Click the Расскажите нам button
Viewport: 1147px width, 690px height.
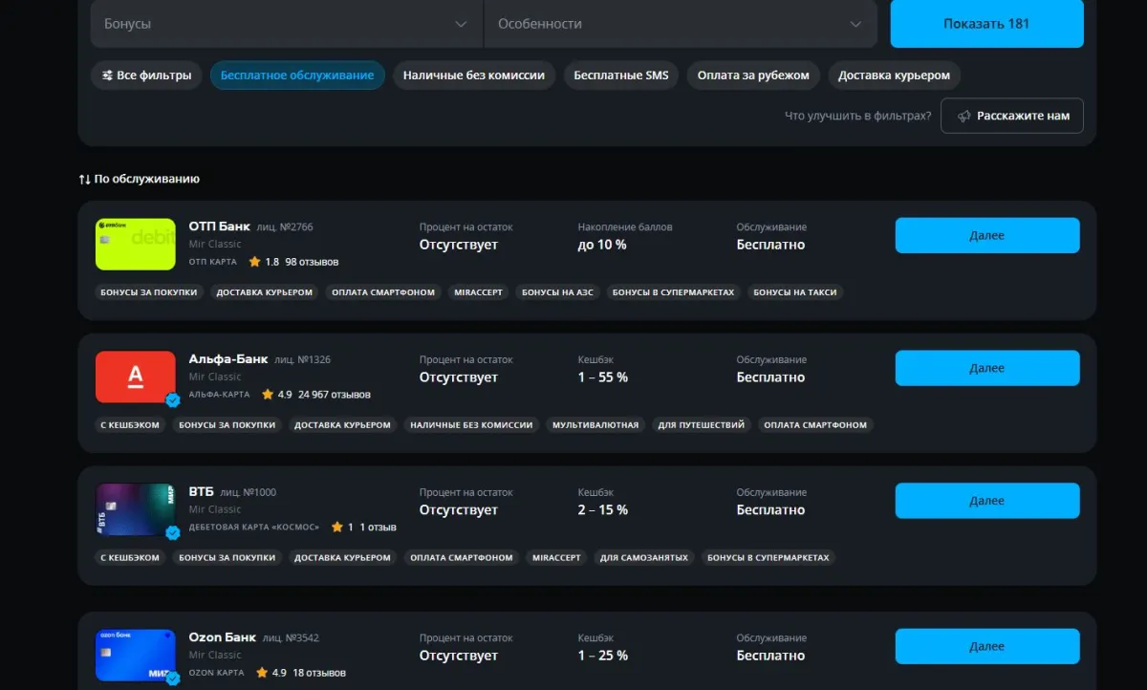[1012, 116]
